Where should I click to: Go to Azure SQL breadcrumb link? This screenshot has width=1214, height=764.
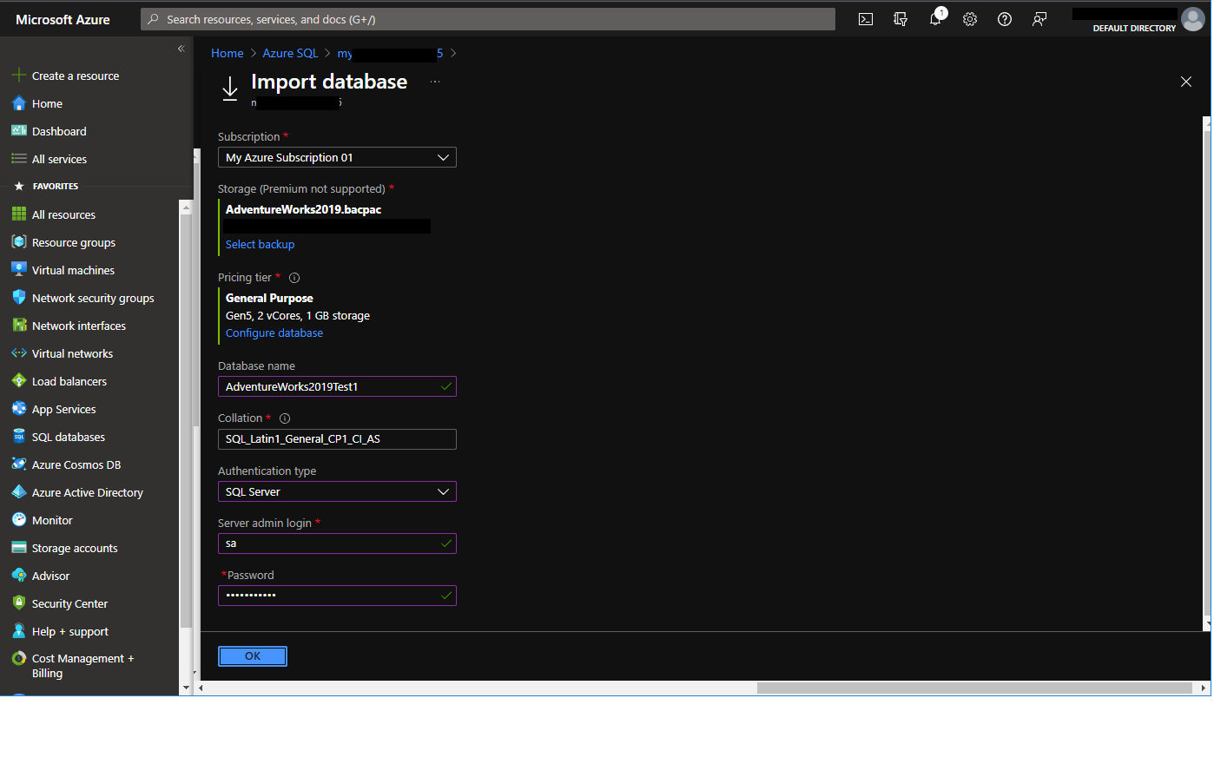290,53
